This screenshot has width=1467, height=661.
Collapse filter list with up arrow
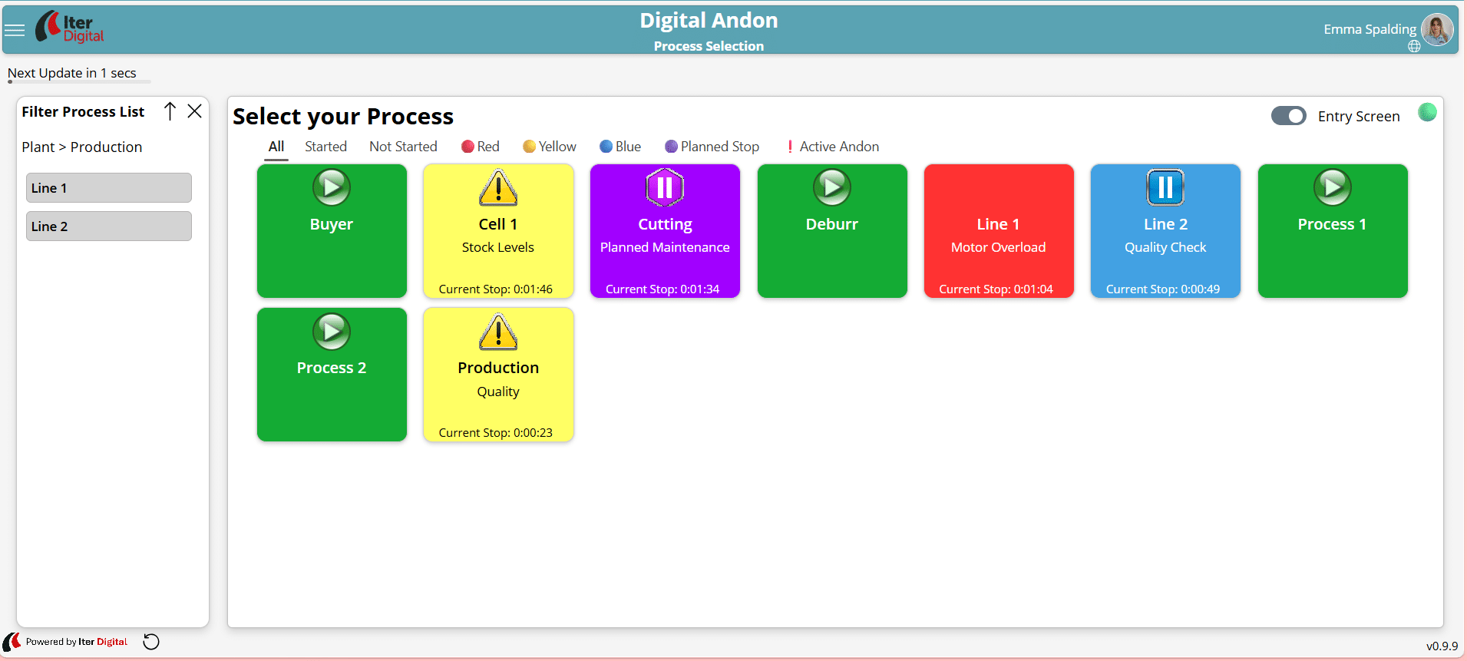[170, 111]
